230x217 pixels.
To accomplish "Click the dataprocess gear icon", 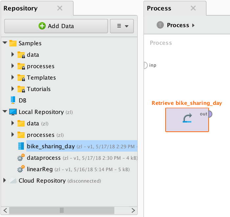I will coord(21,158).
